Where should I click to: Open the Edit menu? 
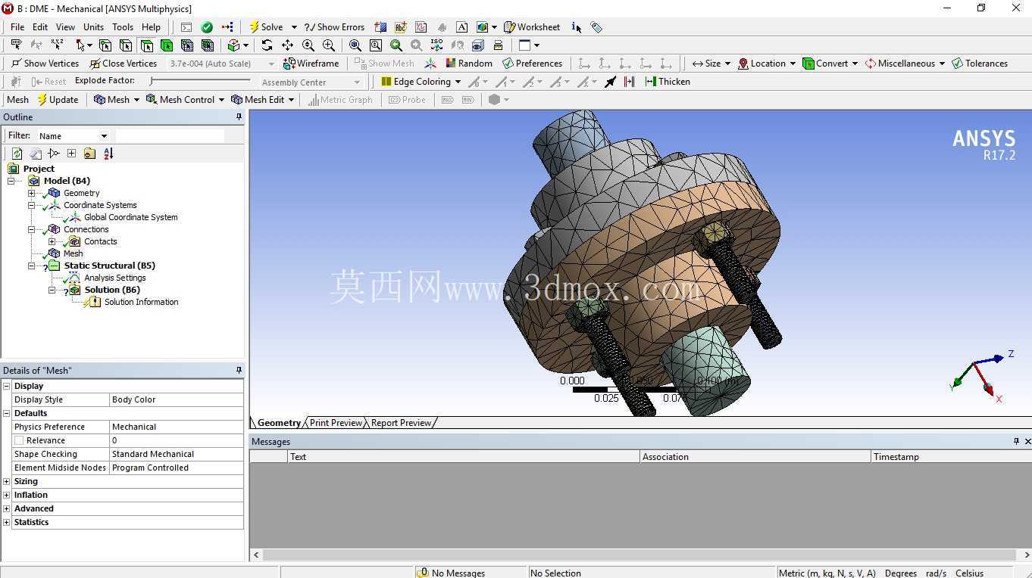coord(40,27)
